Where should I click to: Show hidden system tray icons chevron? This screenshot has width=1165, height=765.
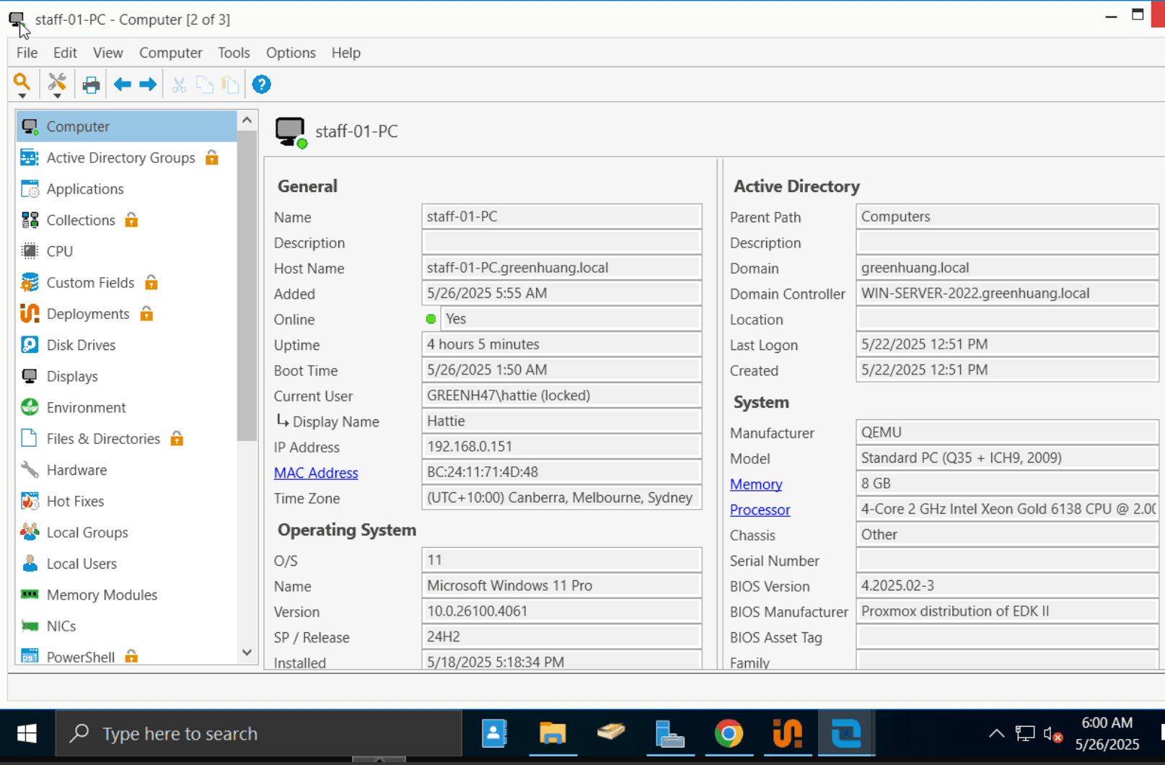[x=996, y=734]
